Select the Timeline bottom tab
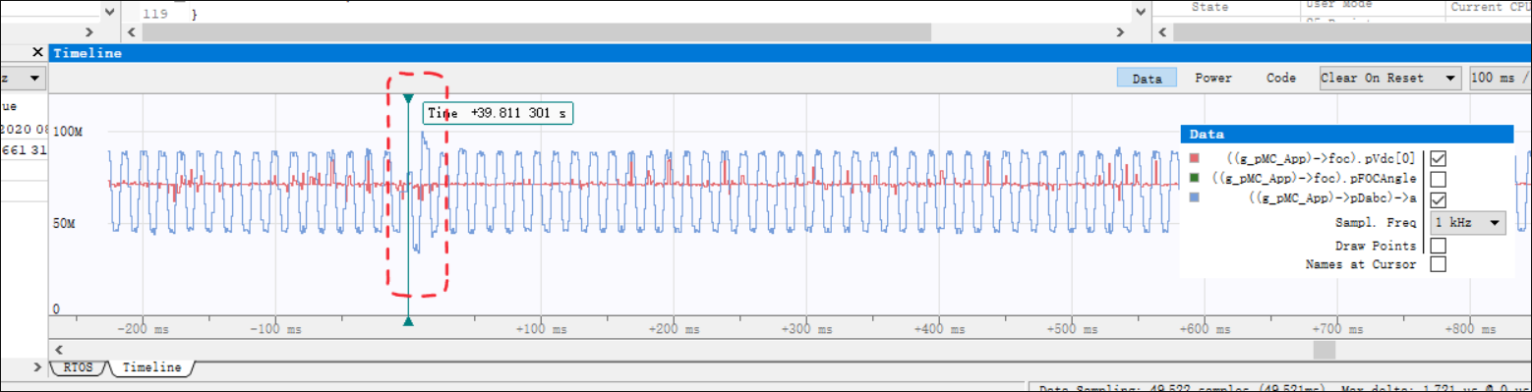This screenshot has width=1532, height=392. coord(151,367)
